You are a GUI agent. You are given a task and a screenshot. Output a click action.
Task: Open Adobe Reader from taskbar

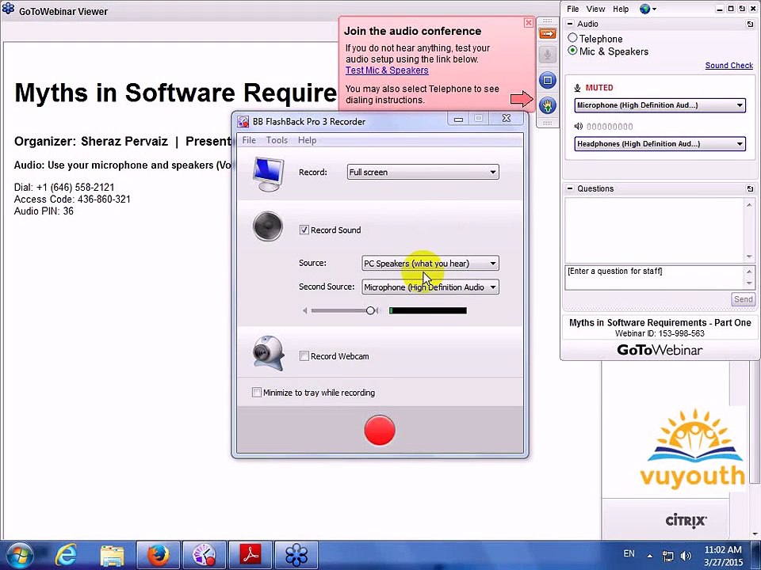pos(250,556)
